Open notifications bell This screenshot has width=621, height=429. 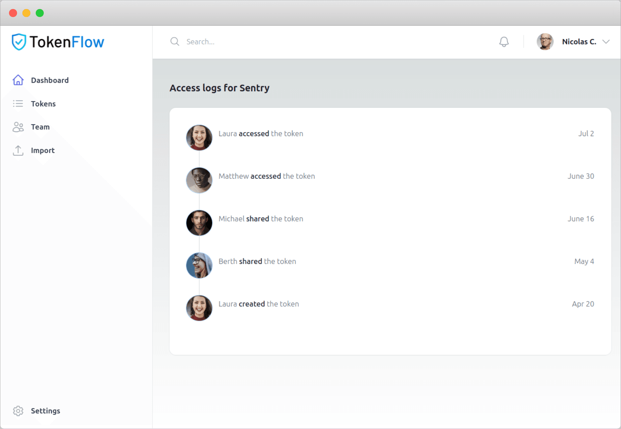(x=504, y=42)
